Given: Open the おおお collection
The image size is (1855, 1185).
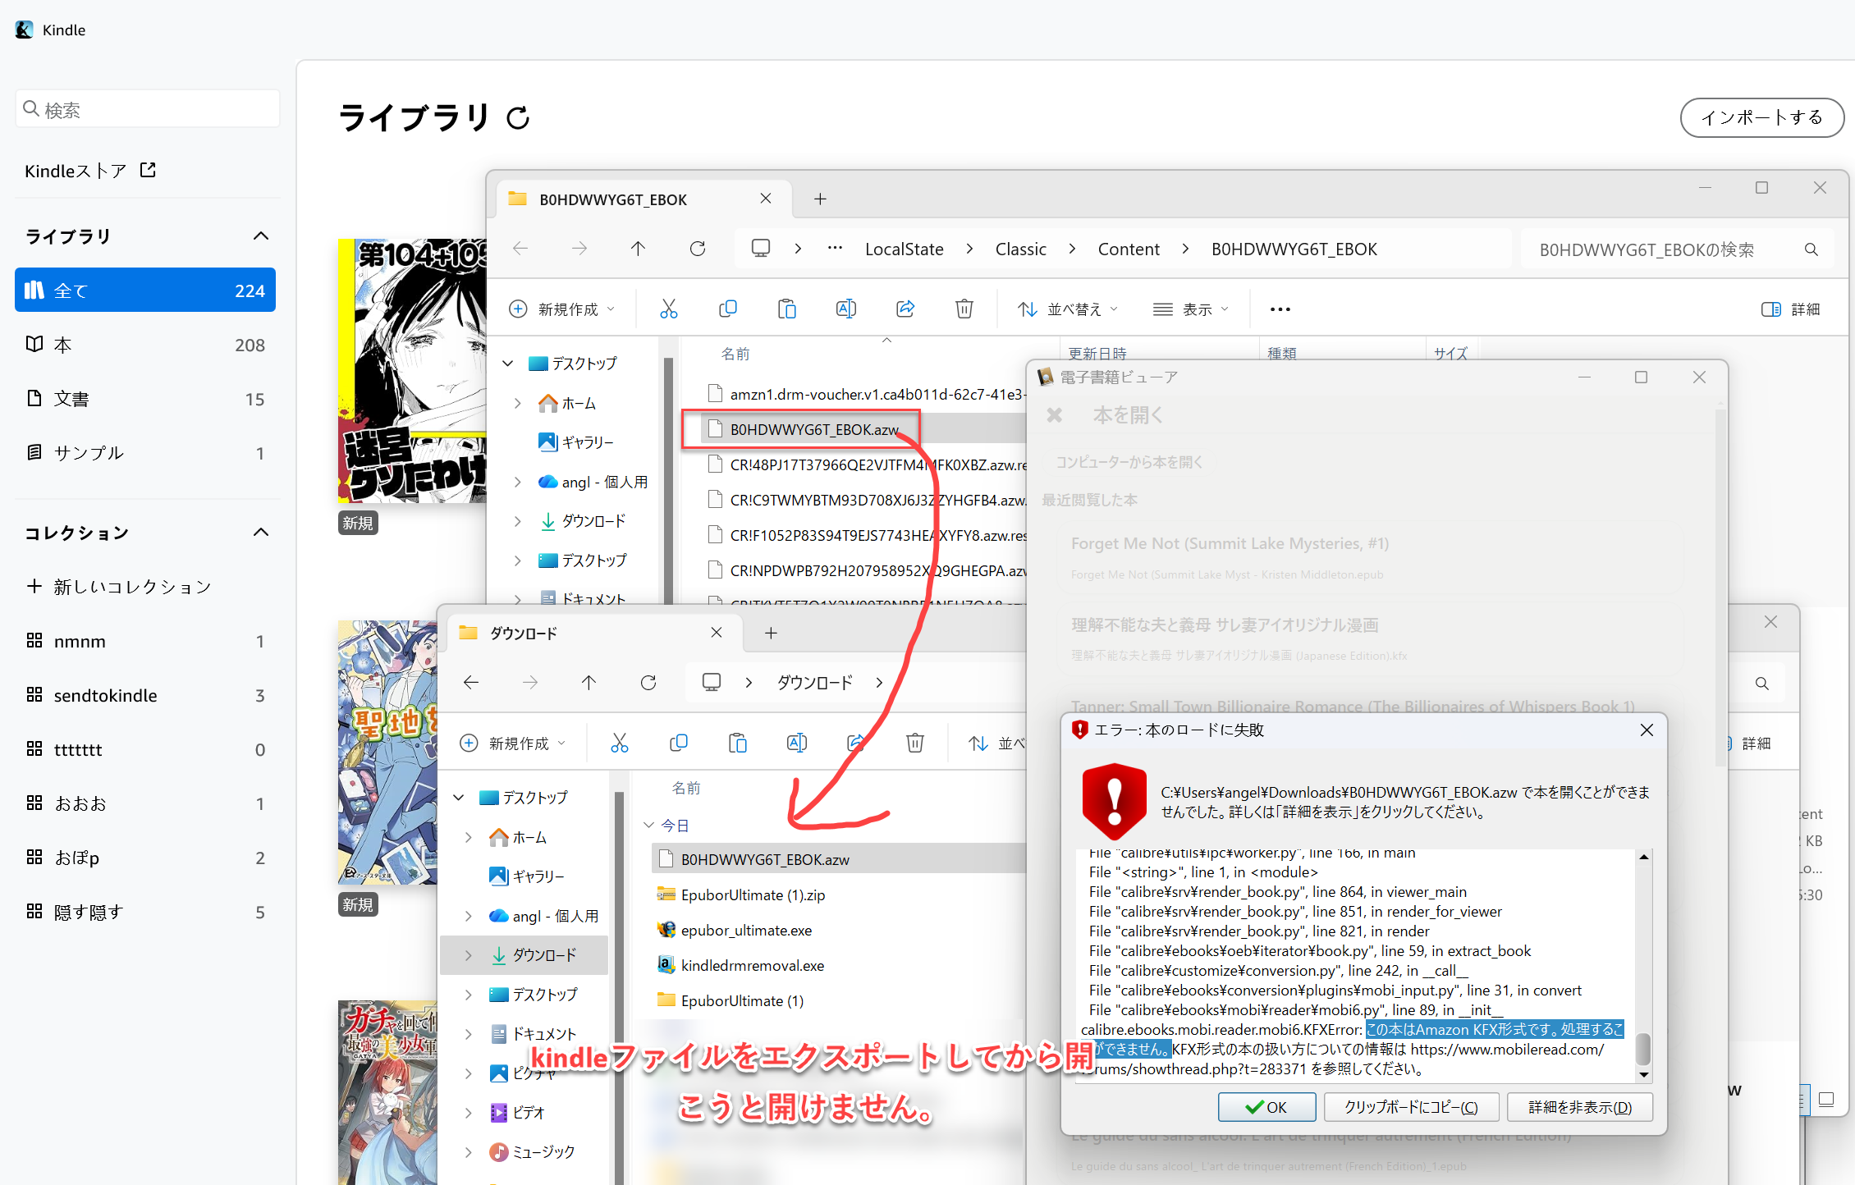Looking at the screenshot, I should (145, 803).
